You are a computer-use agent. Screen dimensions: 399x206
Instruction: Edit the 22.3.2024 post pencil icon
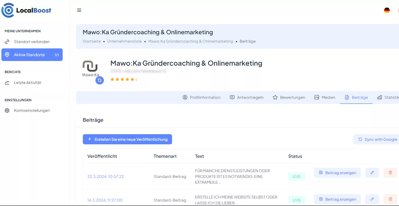tap(372, 173)
